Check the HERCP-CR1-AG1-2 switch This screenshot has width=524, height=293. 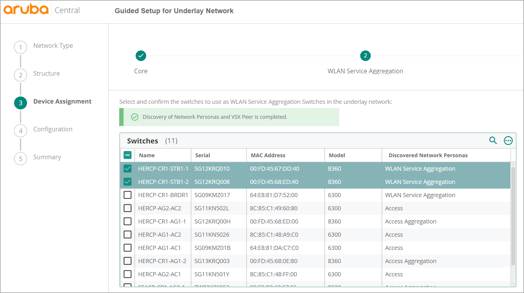(127, 261)
